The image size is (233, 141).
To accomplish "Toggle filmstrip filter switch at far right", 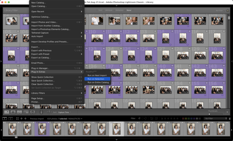I will tap(230, 118).
